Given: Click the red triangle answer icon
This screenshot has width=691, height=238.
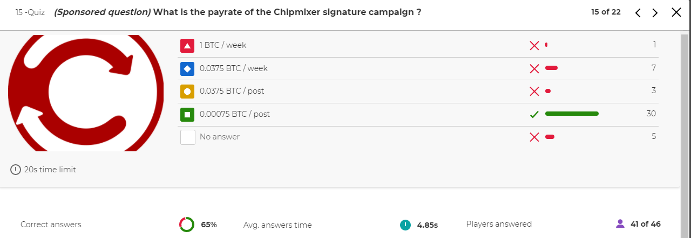Looking at the screenshot, I should (x=187, y=46).
